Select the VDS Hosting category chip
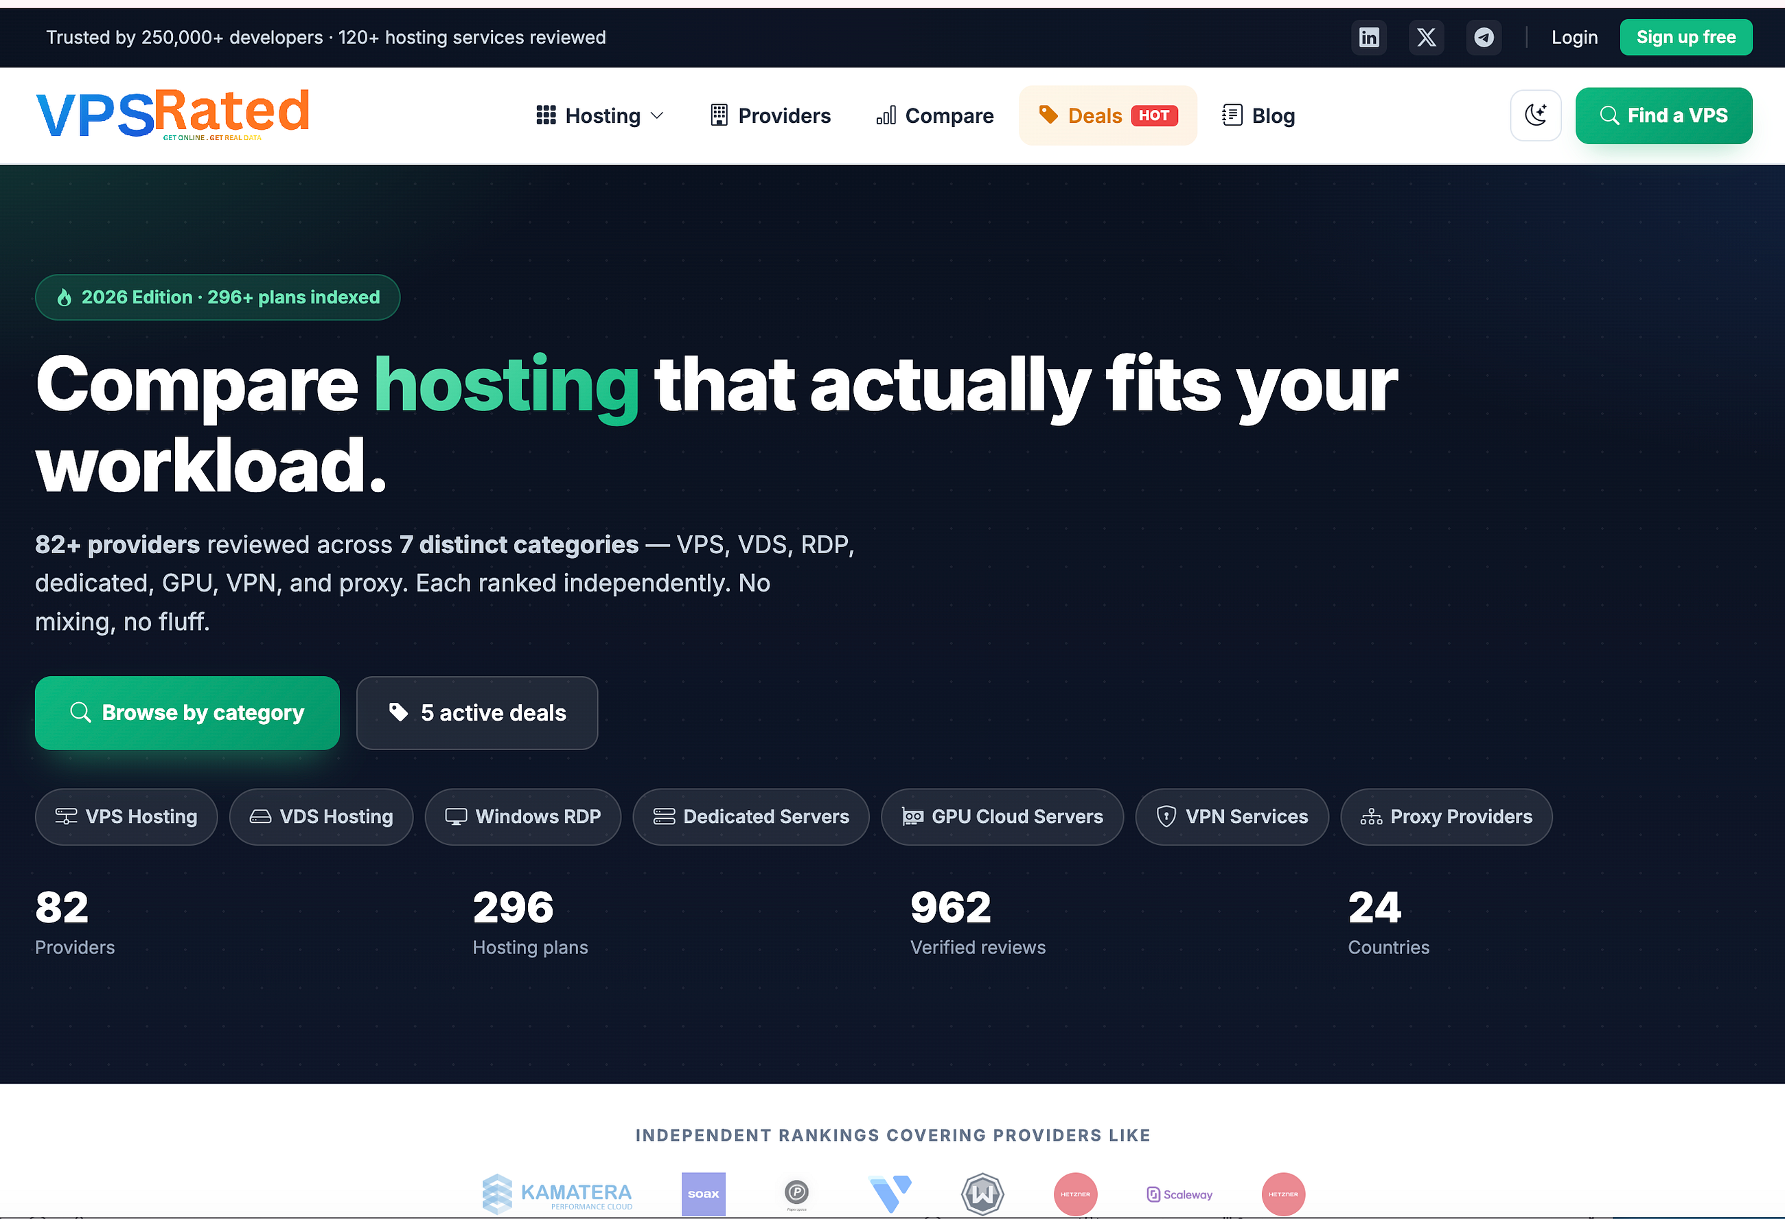The height and width of the screenshot is (1219, 1785). click(x=321, y=817)
